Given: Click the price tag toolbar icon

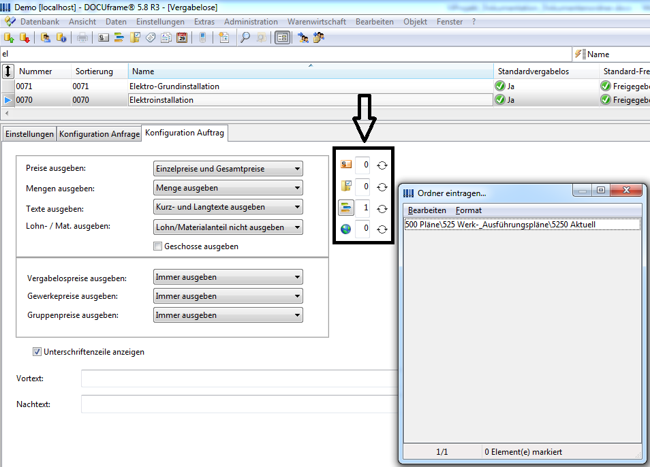Looking at the screenshot, I should 151,38.
